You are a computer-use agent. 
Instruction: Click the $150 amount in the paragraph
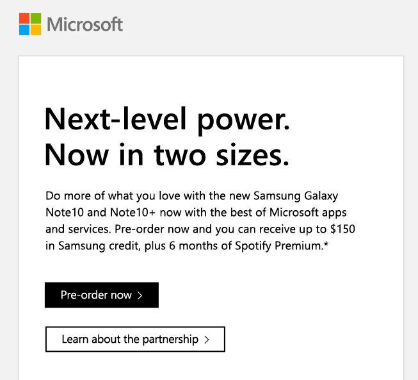point(342,229)
